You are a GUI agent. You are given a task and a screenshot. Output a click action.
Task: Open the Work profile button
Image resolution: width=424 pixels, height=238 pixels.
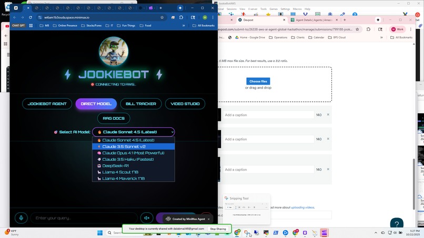point(397,29)
